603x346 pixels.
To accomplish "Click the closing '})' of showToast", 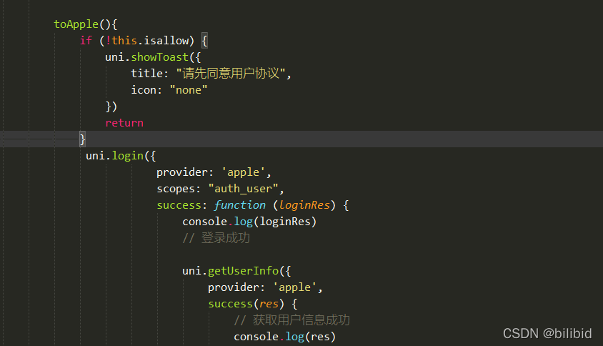I will [x=111, y=107].
